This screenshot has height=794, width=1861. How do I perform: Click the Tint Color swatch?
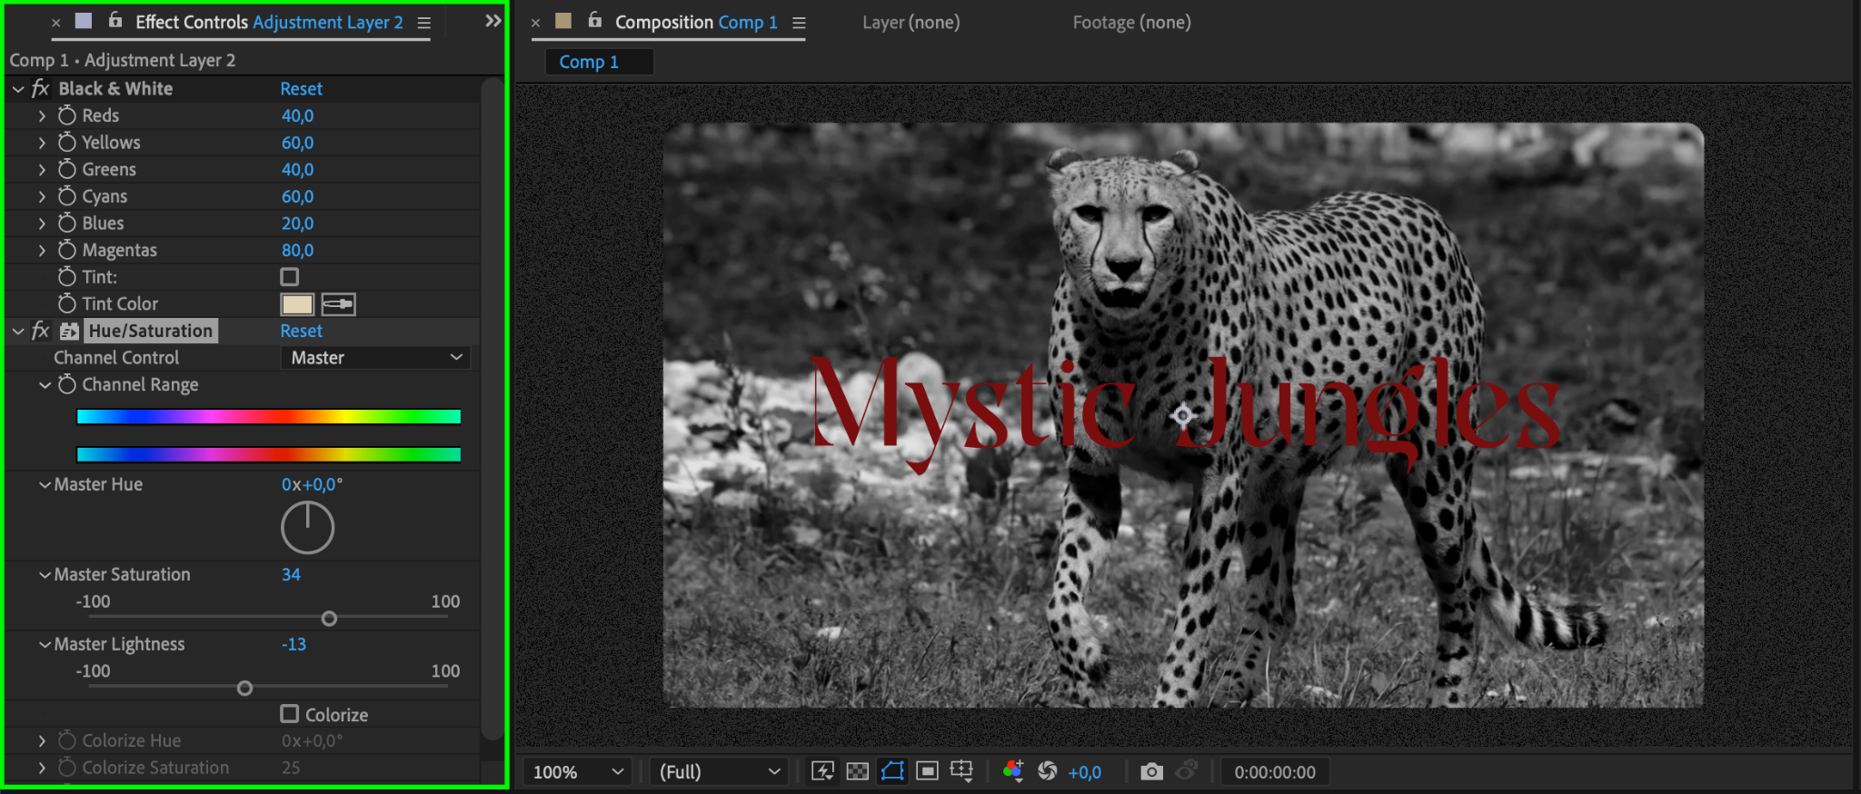(x=297, y=304)
